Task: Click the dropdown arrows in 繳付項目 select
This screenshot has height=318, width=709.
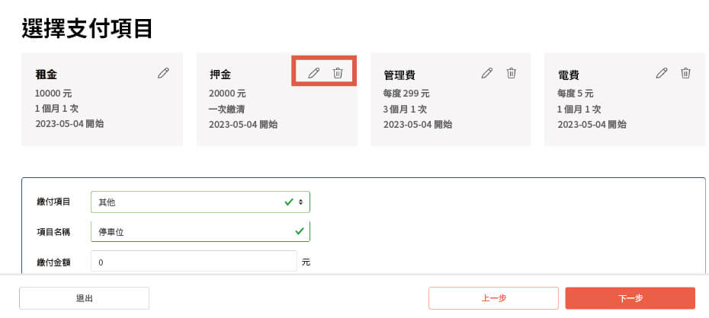Action: point(301,202)
